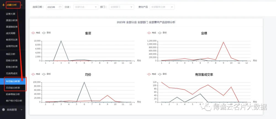Open 月目标分析表 in the sidebar

point(13,88)
